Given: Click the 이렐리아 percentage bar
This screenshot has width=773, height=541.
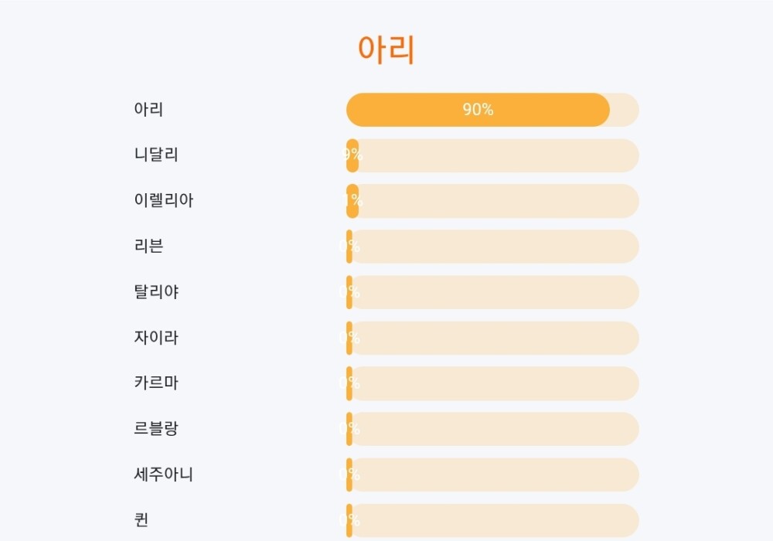Looking at the screenshot, I should (x=492, y=201).
